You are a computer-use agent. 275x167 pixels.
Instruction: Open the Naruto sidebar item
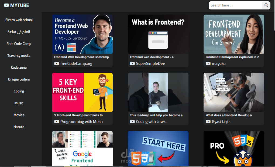[19, 127]
